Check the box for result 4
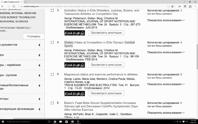The width and height of the screenshot is (198, 124). pos(52,42)
